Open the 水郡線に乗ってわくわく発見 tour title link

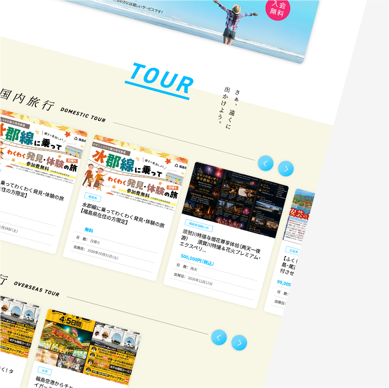click(x=123, y=215)
